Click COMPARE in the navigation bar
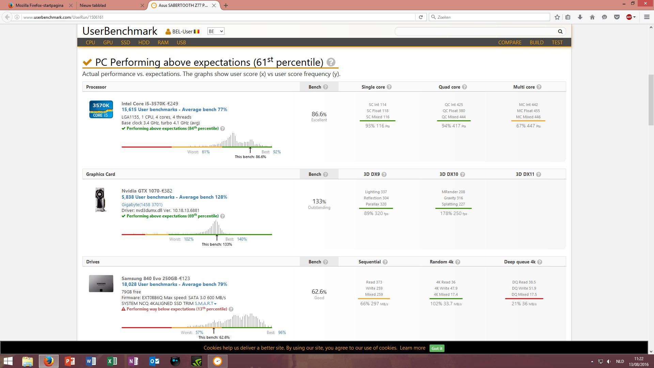The width and height of the screenshot is (654, 368). (x=510, y=42)
